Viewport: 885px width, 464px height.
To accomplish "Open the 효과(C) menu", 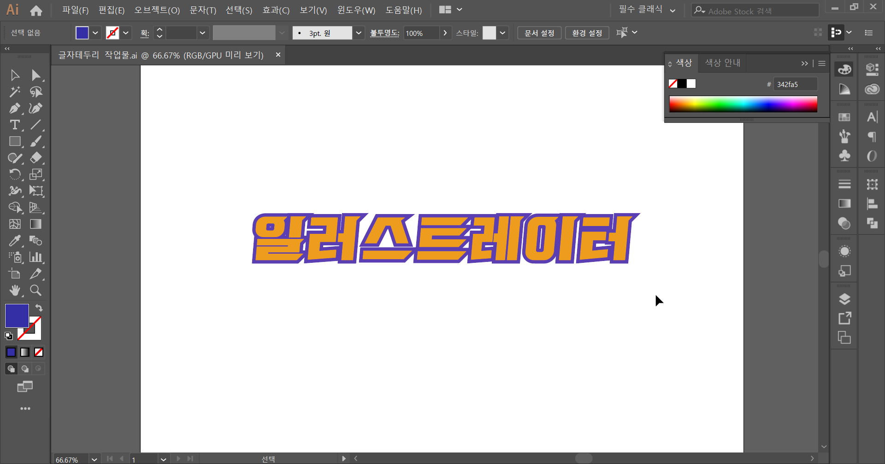I will pyautogui.click(x=276, y=10).
